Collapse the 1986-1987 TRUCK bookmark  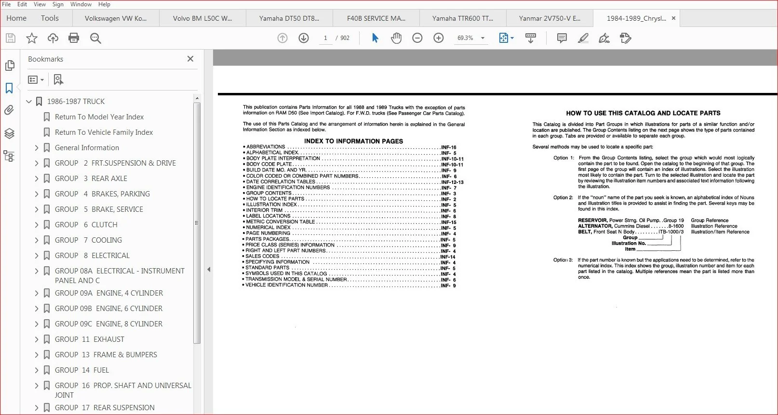29,102
